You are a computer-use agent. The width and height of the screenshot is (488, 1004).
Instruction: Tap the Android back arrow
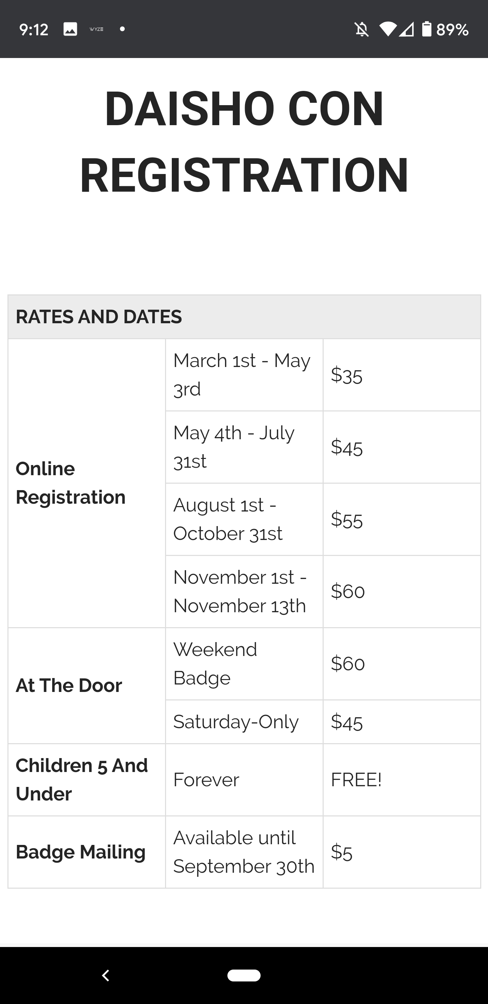coord(105,975)
